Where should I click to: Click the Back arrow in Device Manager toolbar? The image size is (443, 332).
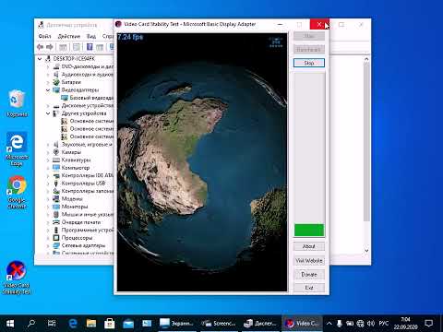40,47
